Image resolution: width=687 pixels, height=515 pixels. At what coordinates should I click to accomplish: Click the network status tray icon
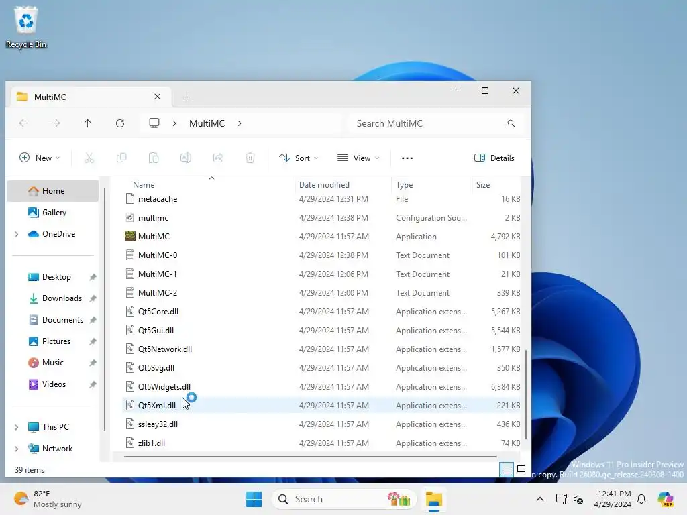(x=561, y=499)
